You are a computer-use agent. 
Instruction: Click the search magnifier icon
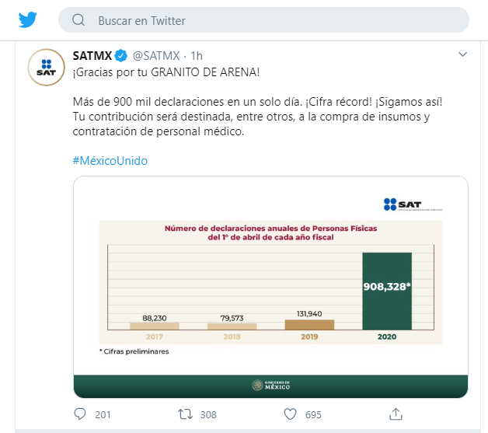click(78, 20)
